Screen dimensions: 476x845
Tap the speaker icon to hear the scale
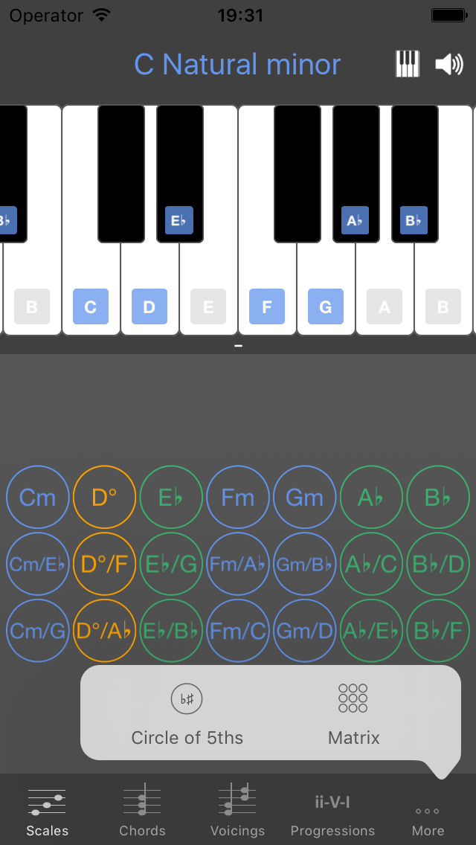448,64
